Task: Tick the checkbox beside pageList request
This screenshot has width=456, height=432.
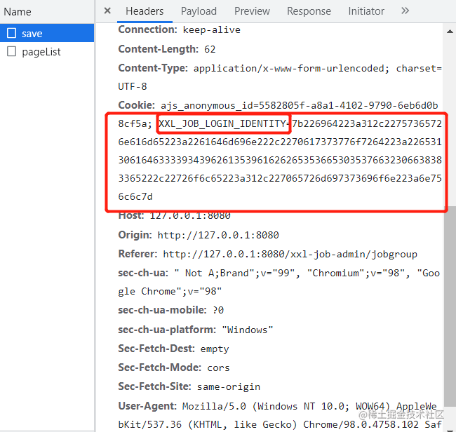Action: click(12, 51)
